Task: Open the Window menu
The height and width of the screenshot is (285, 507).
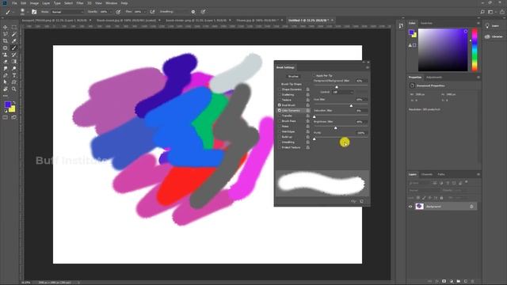Action: 111,3
